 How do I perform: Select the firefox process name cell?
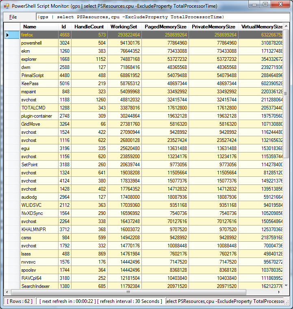point(39,35)
